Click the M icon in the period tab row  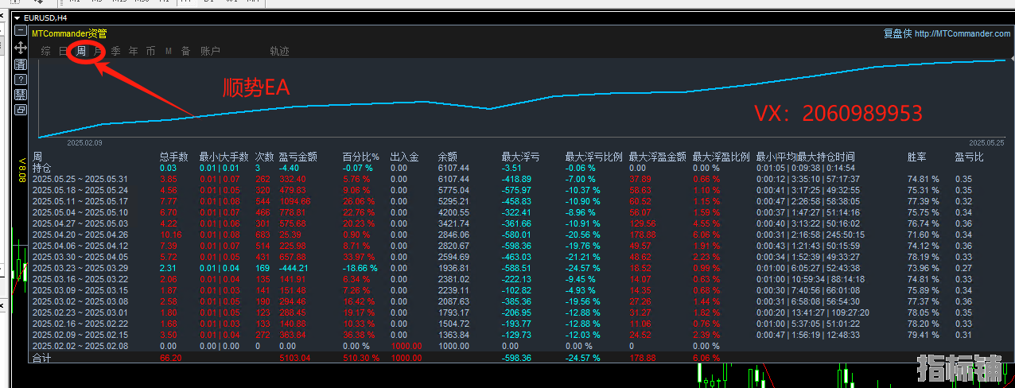pyautogui.click(x=169, y=51)
